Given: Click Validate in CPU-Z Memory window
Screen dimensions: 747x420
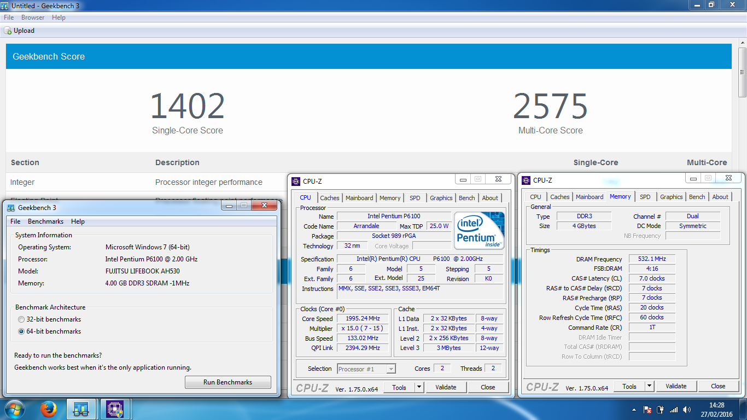Looking at the screenshot, I should coord(676,386).
